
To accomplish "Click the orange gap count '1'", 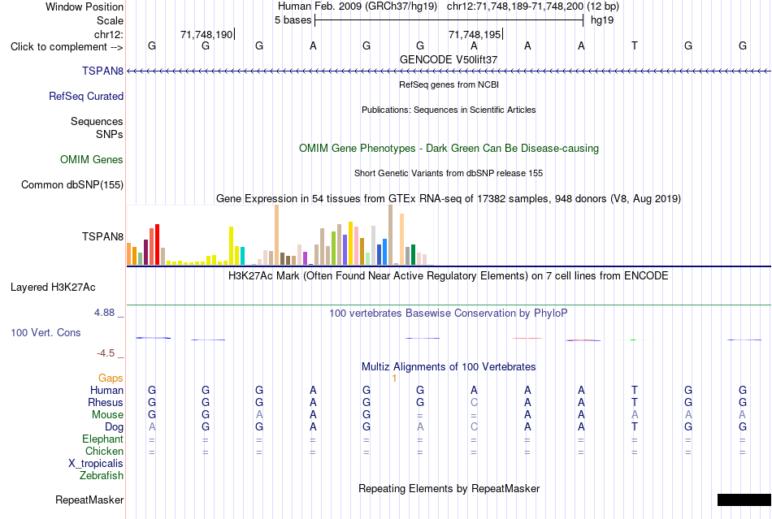I will (x=394, y=378).
